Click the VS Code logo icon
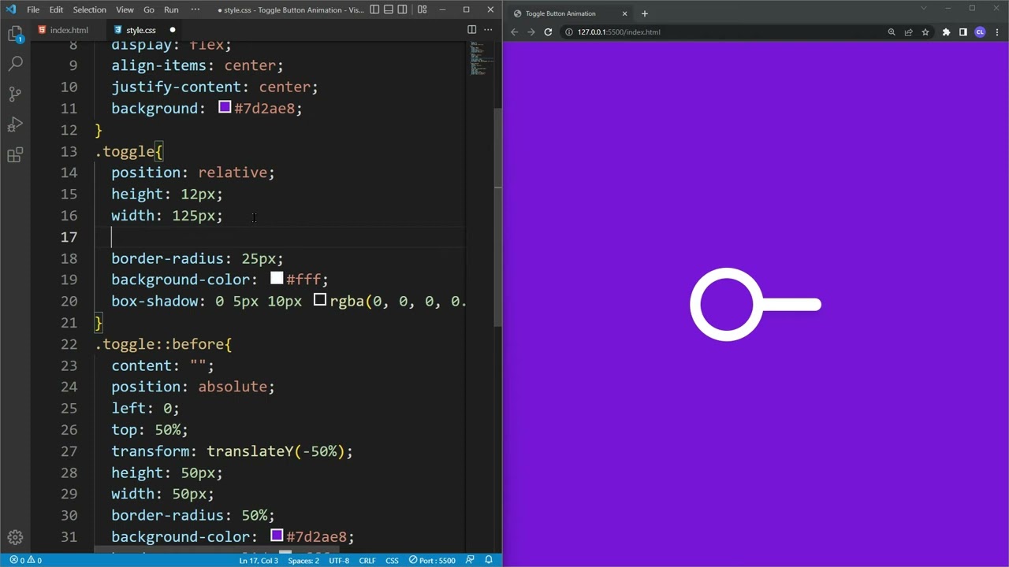 tap(10, 9)
